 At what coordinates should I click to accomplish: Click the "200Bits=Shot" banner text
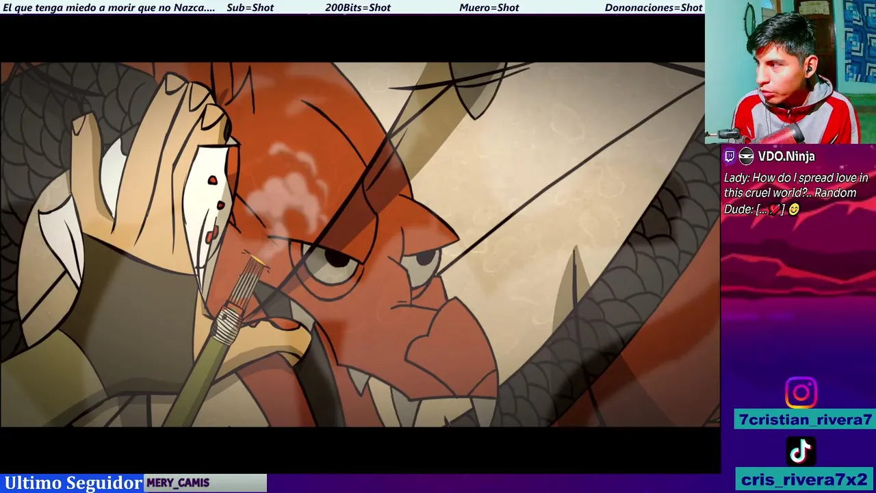(x=358, y=8)
